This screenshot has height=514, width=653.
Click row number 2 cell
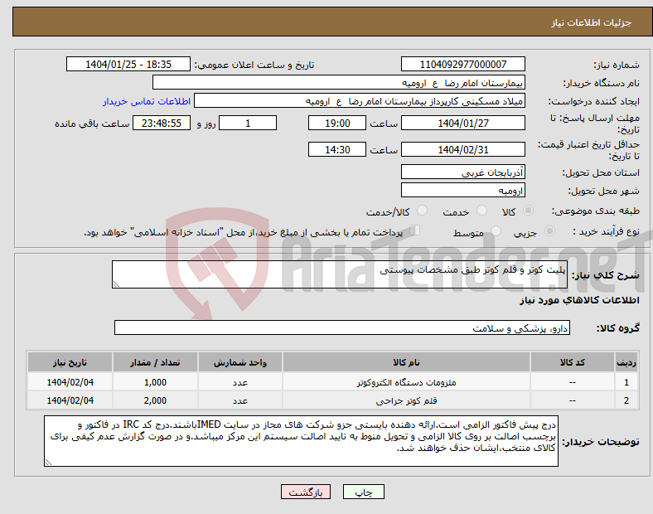coord(626,400)
